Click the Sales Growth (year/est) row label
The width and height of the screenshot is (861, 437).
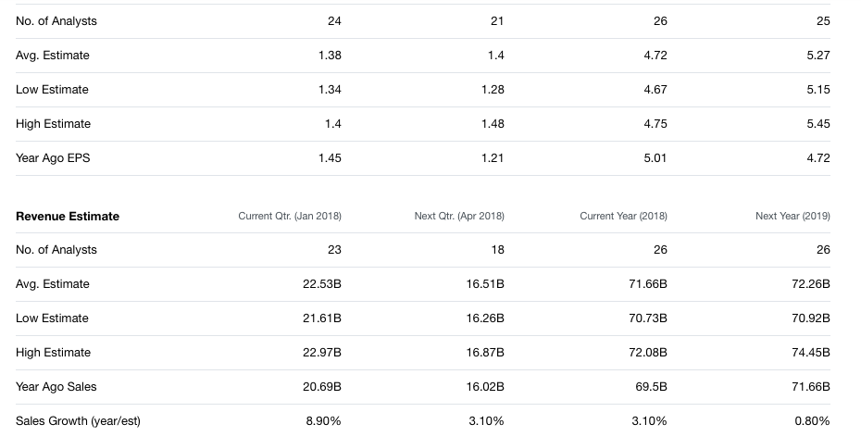pos(78,420)
